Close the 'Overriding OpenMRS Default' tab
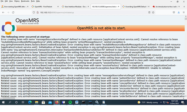This screenshot has width=187, height=112. (x=149, y=7)
